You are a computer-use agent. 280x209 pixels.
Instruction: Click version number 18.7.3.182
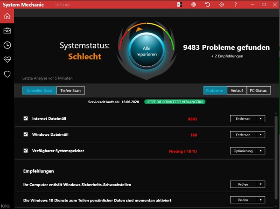63,5
